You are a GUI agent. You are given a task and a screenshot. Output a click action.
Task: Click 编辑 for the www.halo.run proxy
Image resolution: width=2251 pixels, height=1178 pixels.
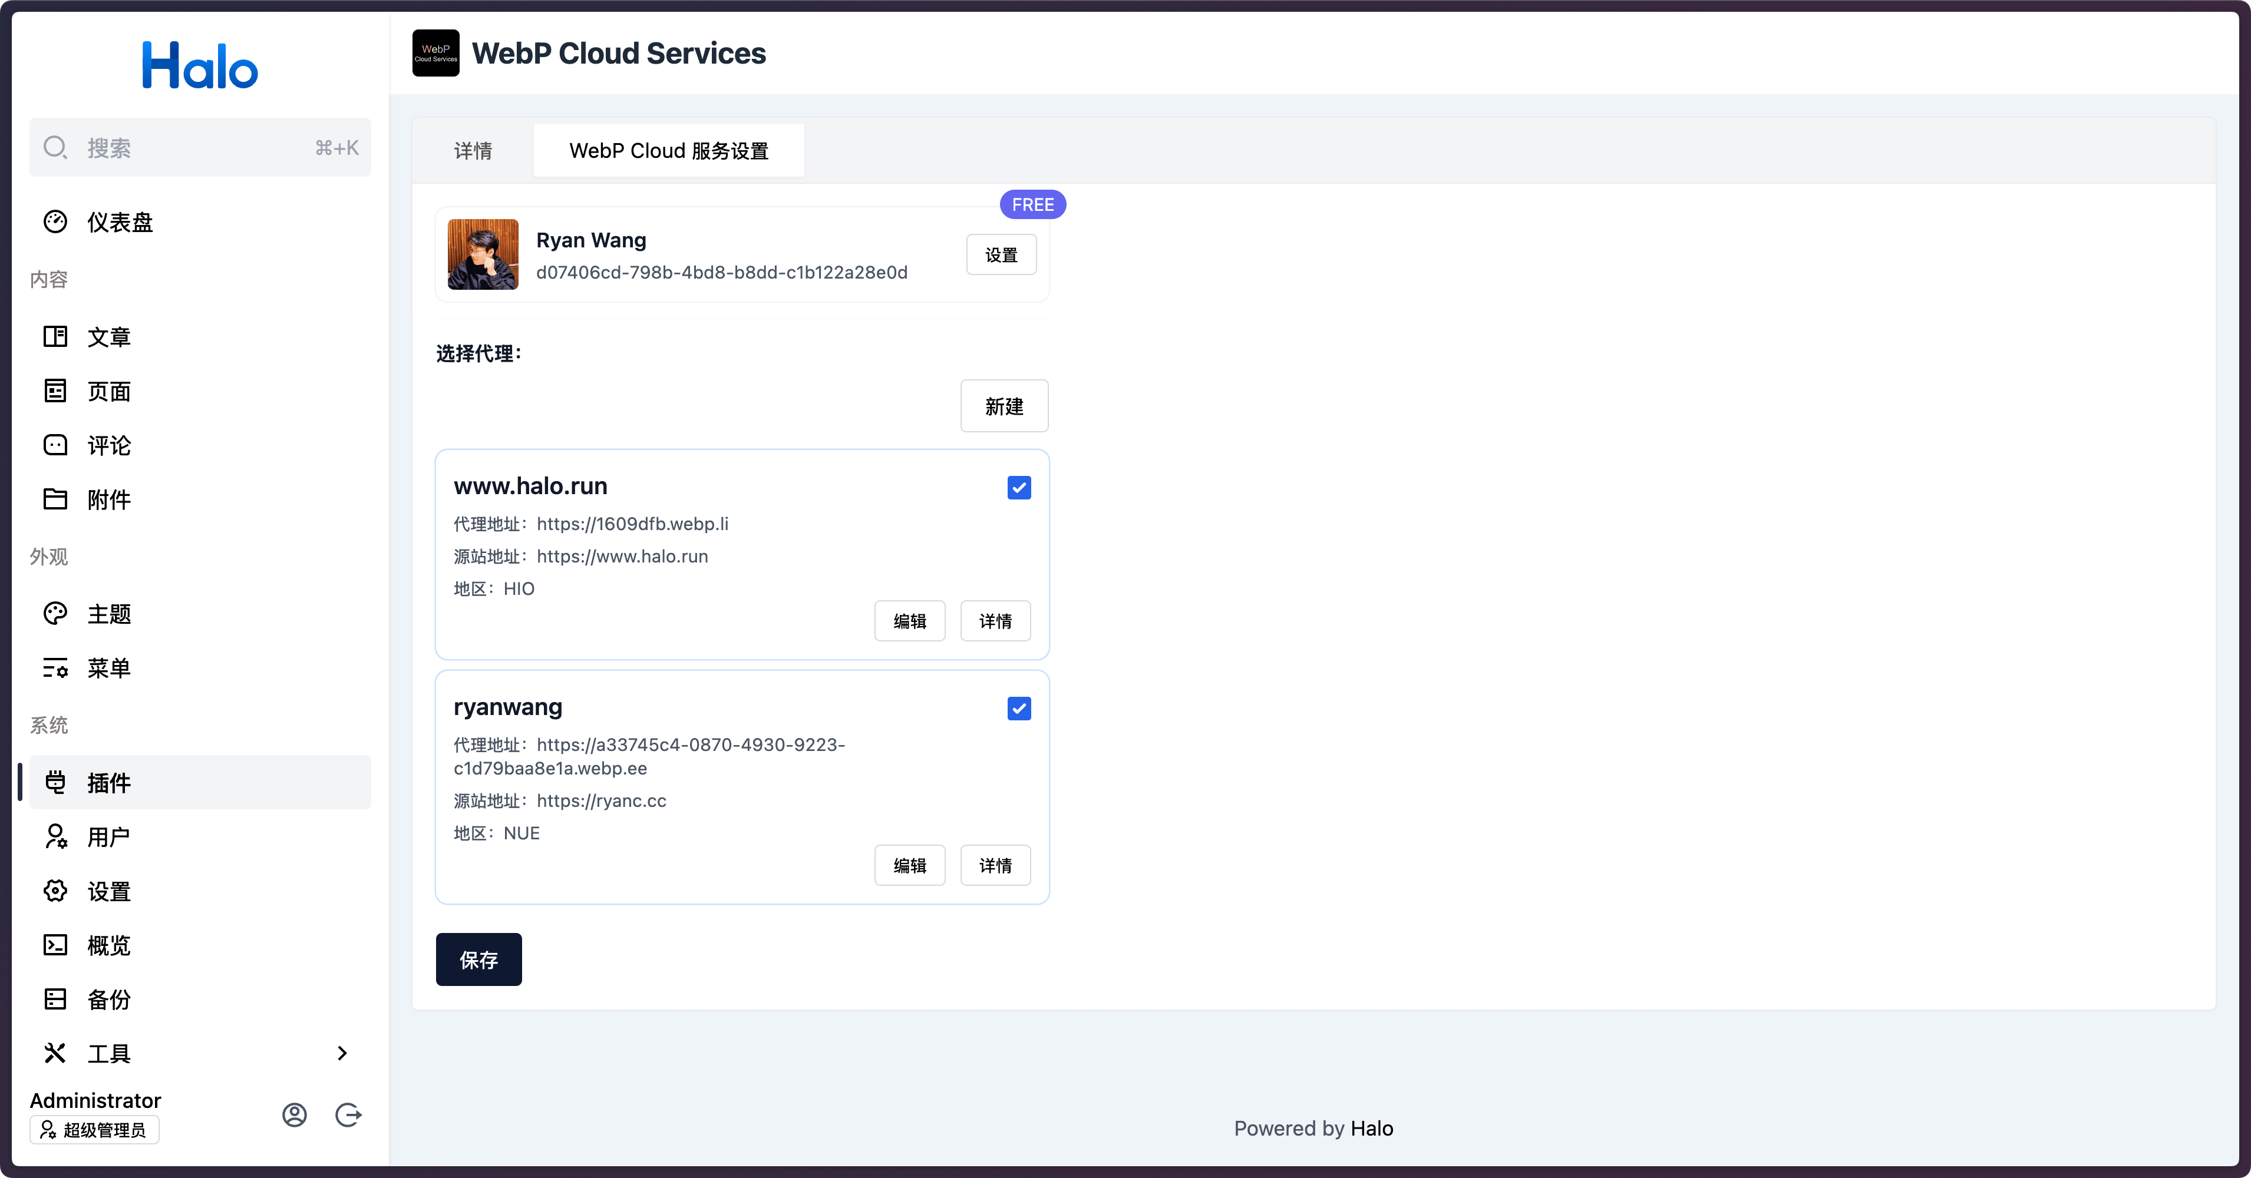(909, 621)
